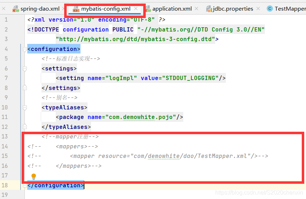Close the application.xml tab
The image size is (306, 199).
[196, 8]
